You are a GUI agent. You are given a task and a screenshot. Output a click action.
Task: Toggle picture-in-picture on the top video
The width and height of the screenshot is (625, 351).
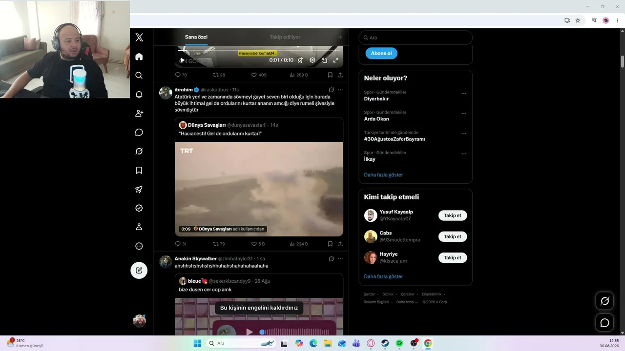324,60
